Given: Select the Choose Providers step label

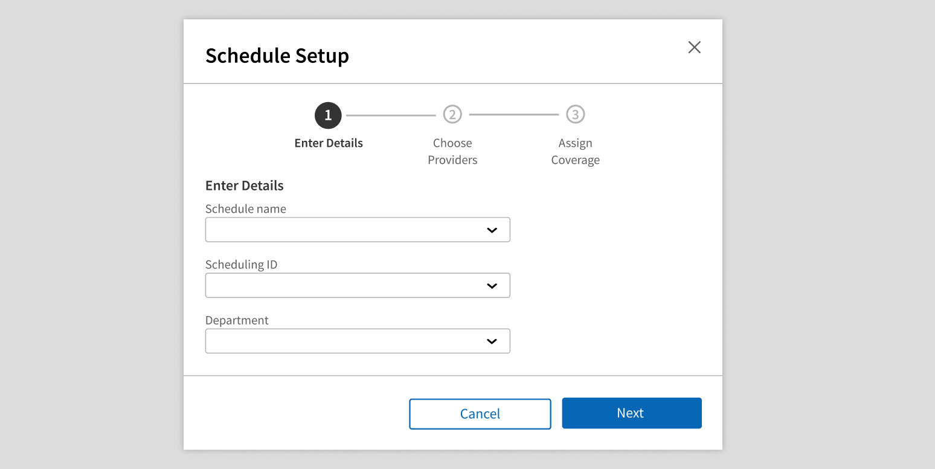Looking at the screenshot, I should (x=452, y=152).
